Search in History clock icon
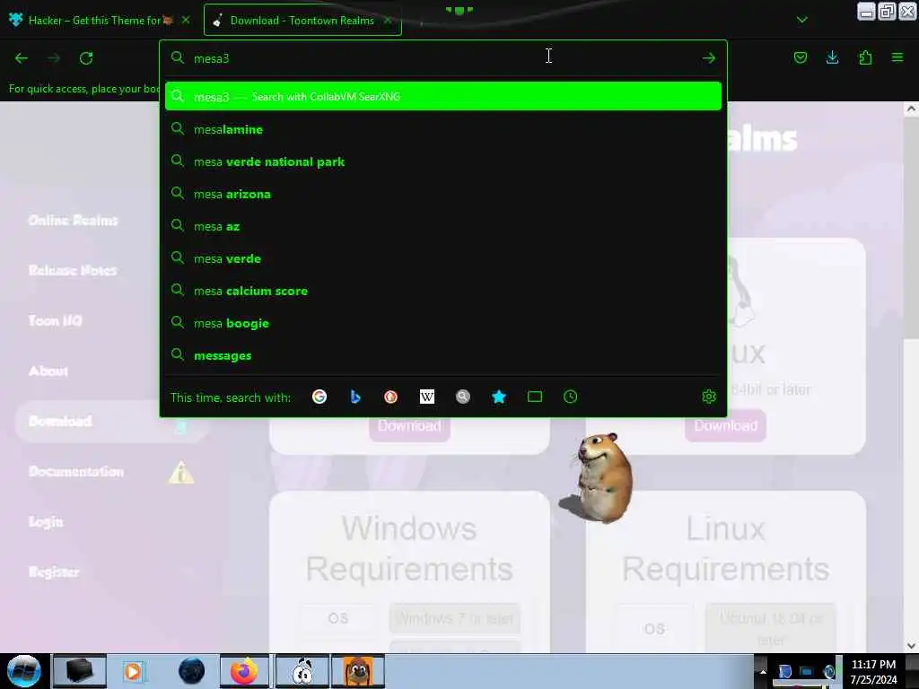919x689 pixels. [570, 397]
